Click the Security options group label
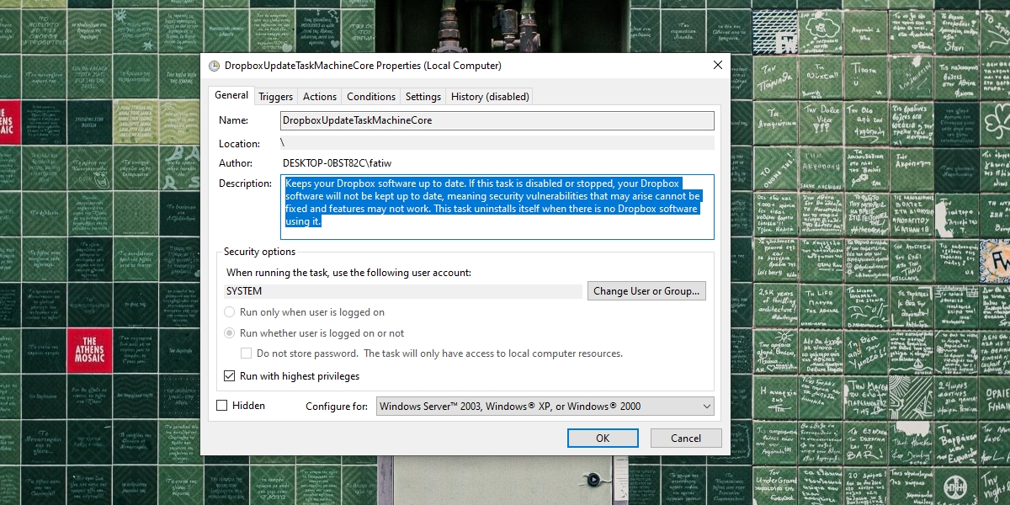The image size is (1010, 505). 259,252
